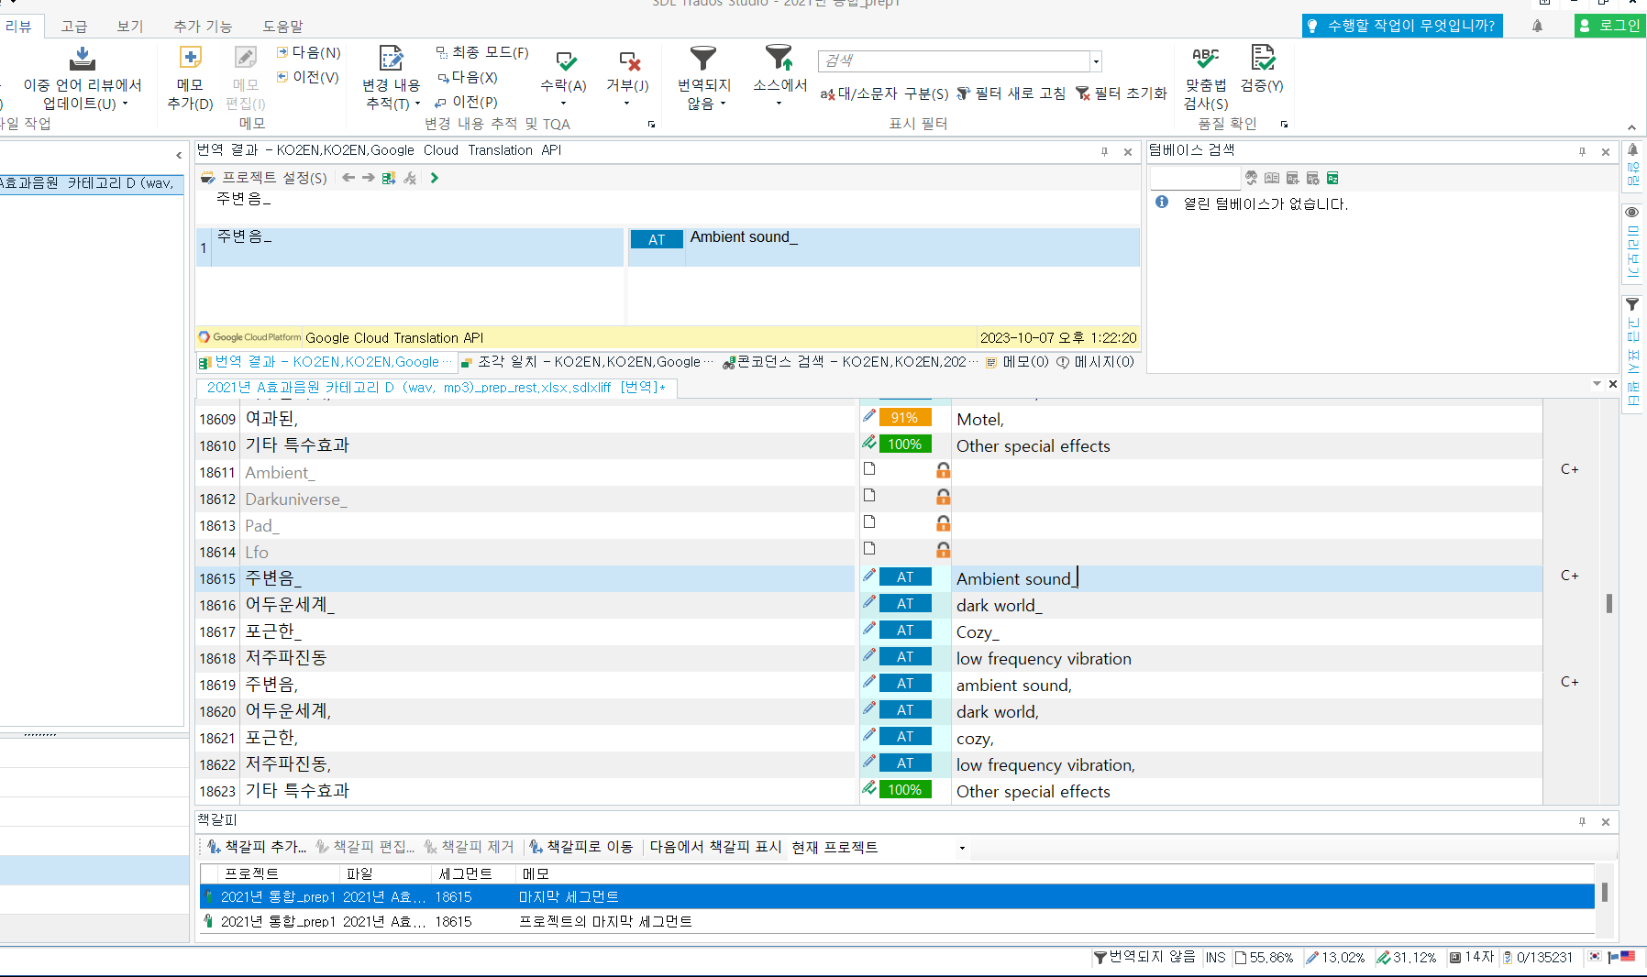Click the add new term icon in termbase
Image resolution: width=1647 pixels, height=977 pixels.
(1292, 178)
